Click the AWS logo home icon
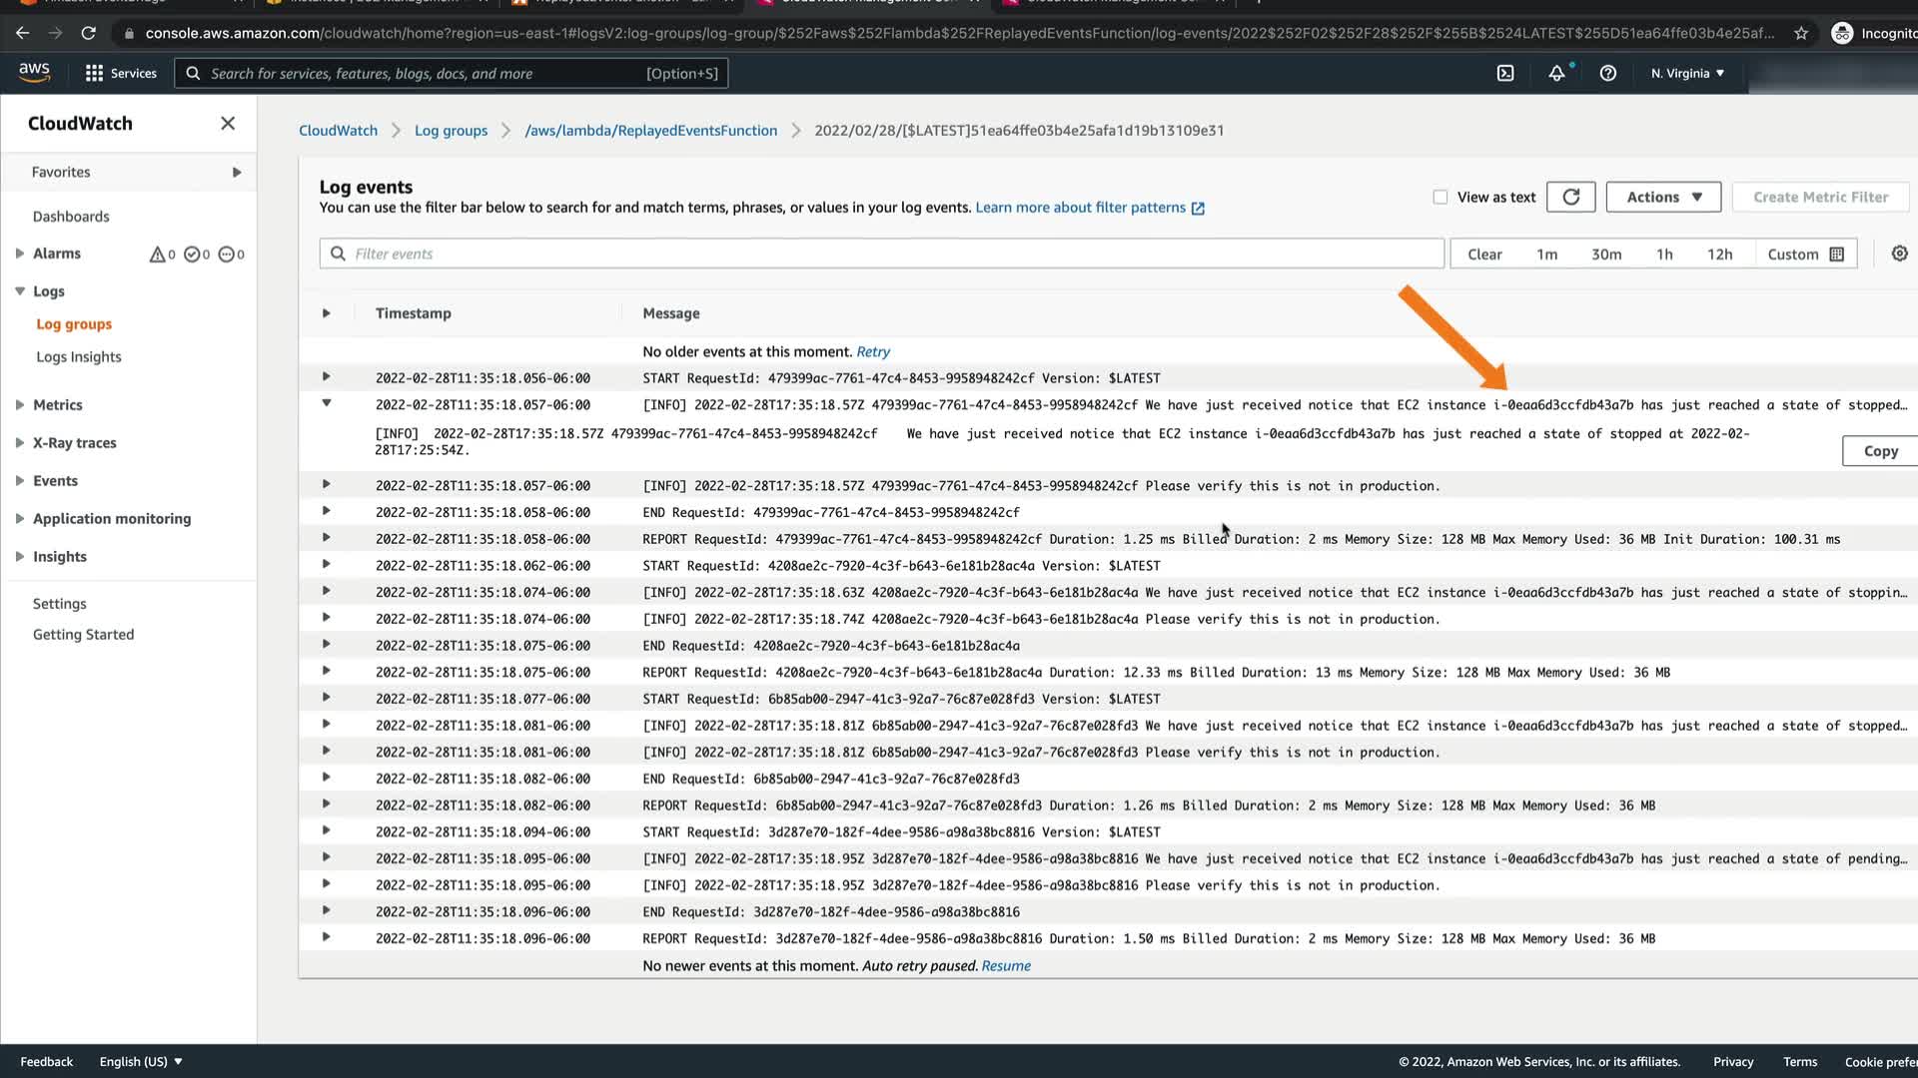Viewport: 1918px width, 1078px height. coord(34,73)
